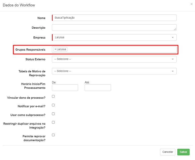Click into the Descrição text area
Viewport: 195px width, 160px height.
tap(114, 27)
